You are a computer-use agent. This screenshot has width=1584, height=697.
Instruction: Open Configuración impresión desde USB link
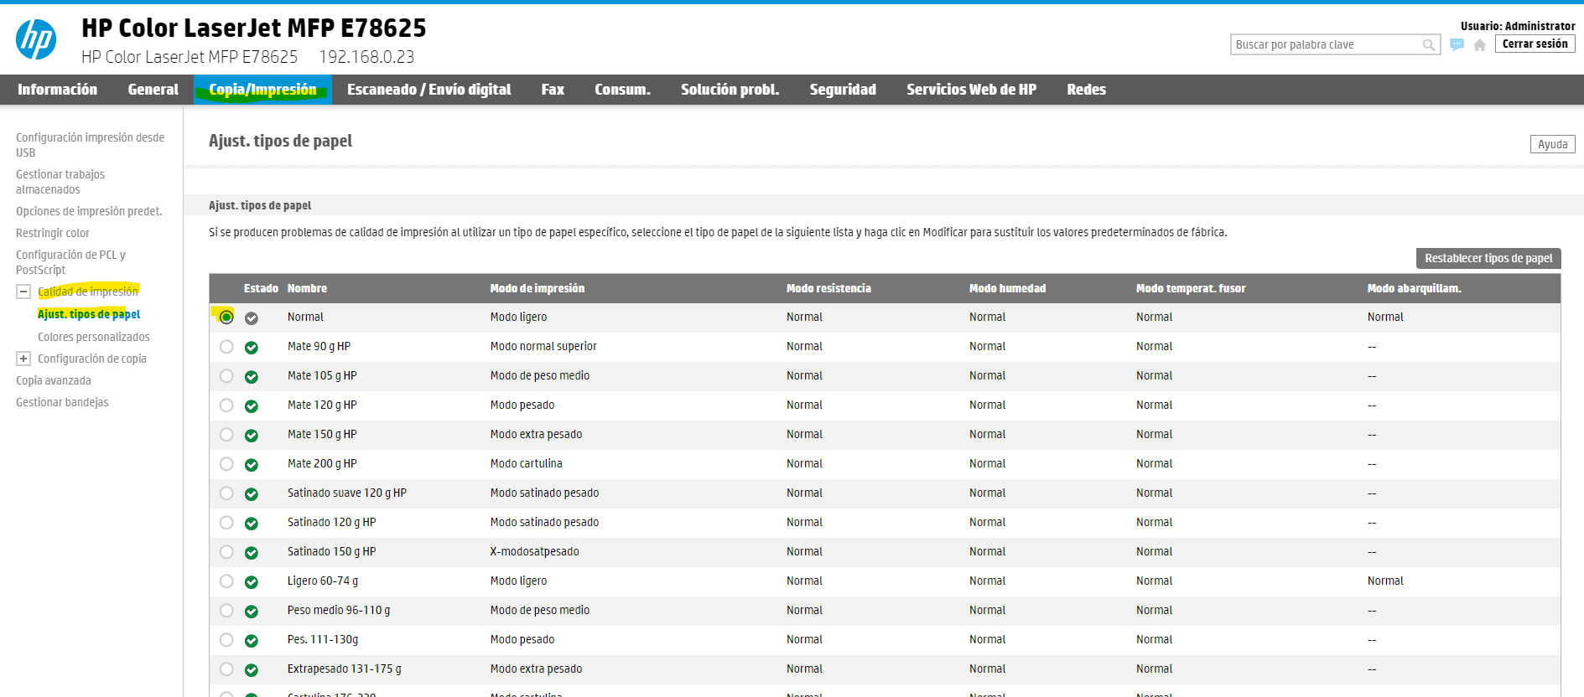pos(90,145)
